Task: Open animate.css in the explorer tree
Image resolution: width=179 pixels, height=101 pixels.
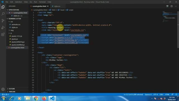Action: pyautogui.click(x=16, y=24)
